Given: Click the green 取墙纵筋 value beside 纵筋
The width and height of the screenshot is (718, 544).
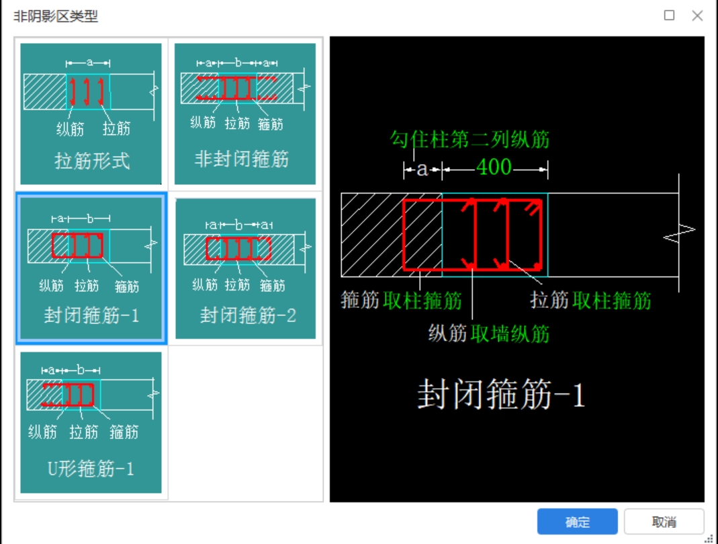Looking at the screenshot, I should coord(510,334).
